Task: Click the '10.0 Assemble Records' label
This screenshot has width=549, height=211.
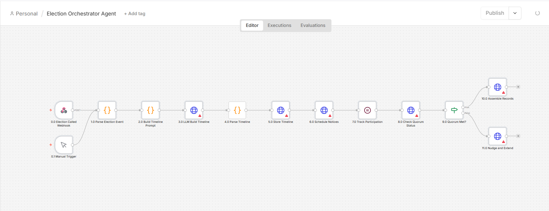Action: pos(497,99)
